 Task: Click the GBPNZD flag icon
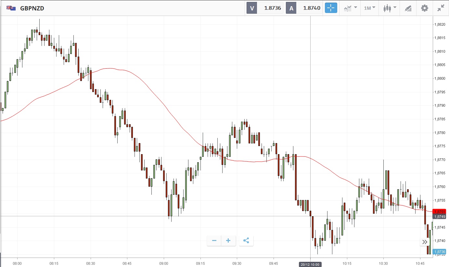click(x=11, y=8)
